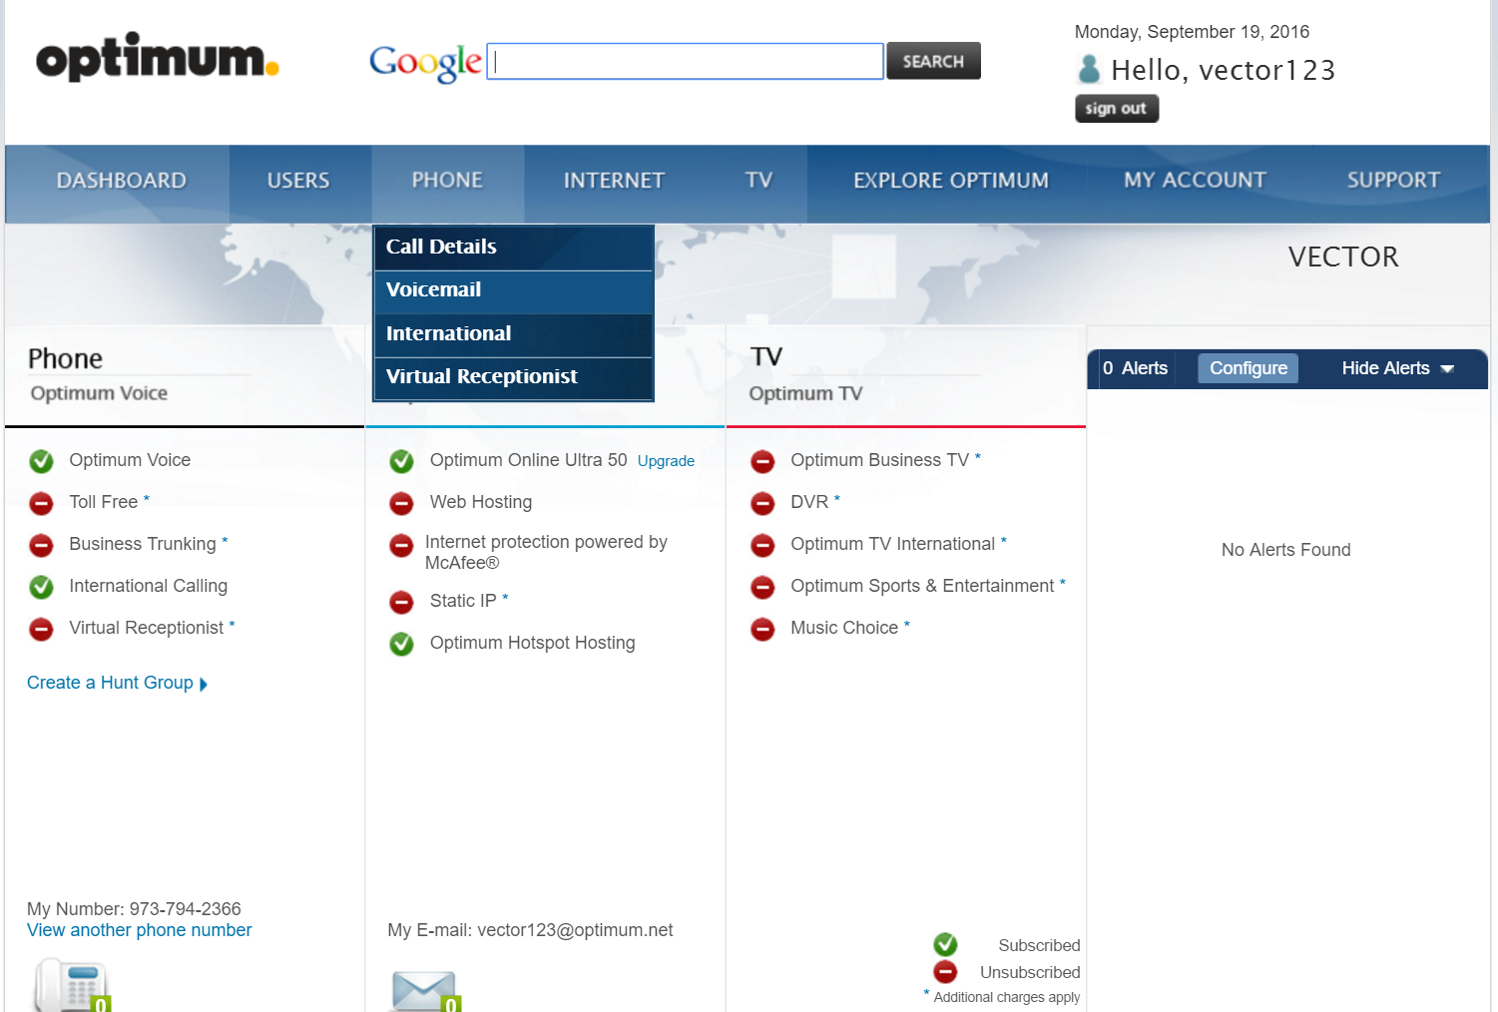
Task: Click the red icon next to Business Trunking
Action: 41,545
